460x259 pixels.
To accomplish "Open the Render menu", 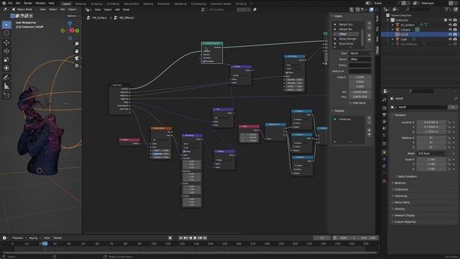I will coord(28,3).
